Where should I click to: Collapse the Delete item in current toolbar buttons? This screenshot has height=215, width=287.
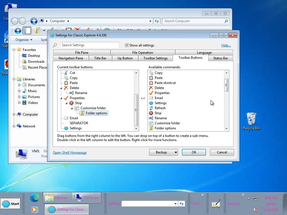click(x=61, y=88)
